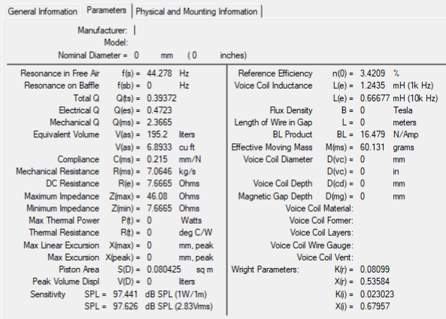Edit the R(e) DC Resistance value
This screenshot has width=446, height=319.
coord(159,184)
